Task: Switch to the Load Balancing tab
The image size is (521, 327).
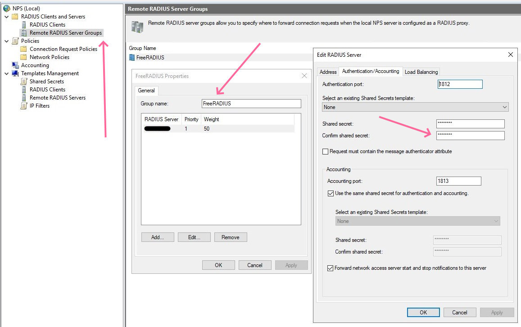Action: (421, 72)
